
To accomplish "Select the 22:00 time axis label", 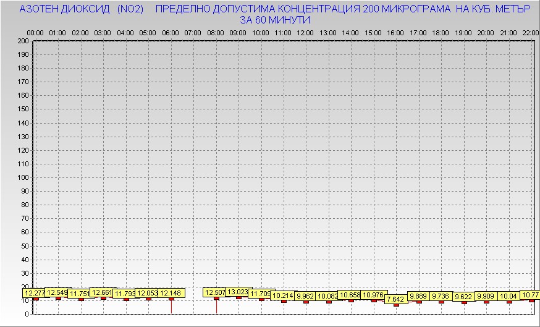I will 530,32.
